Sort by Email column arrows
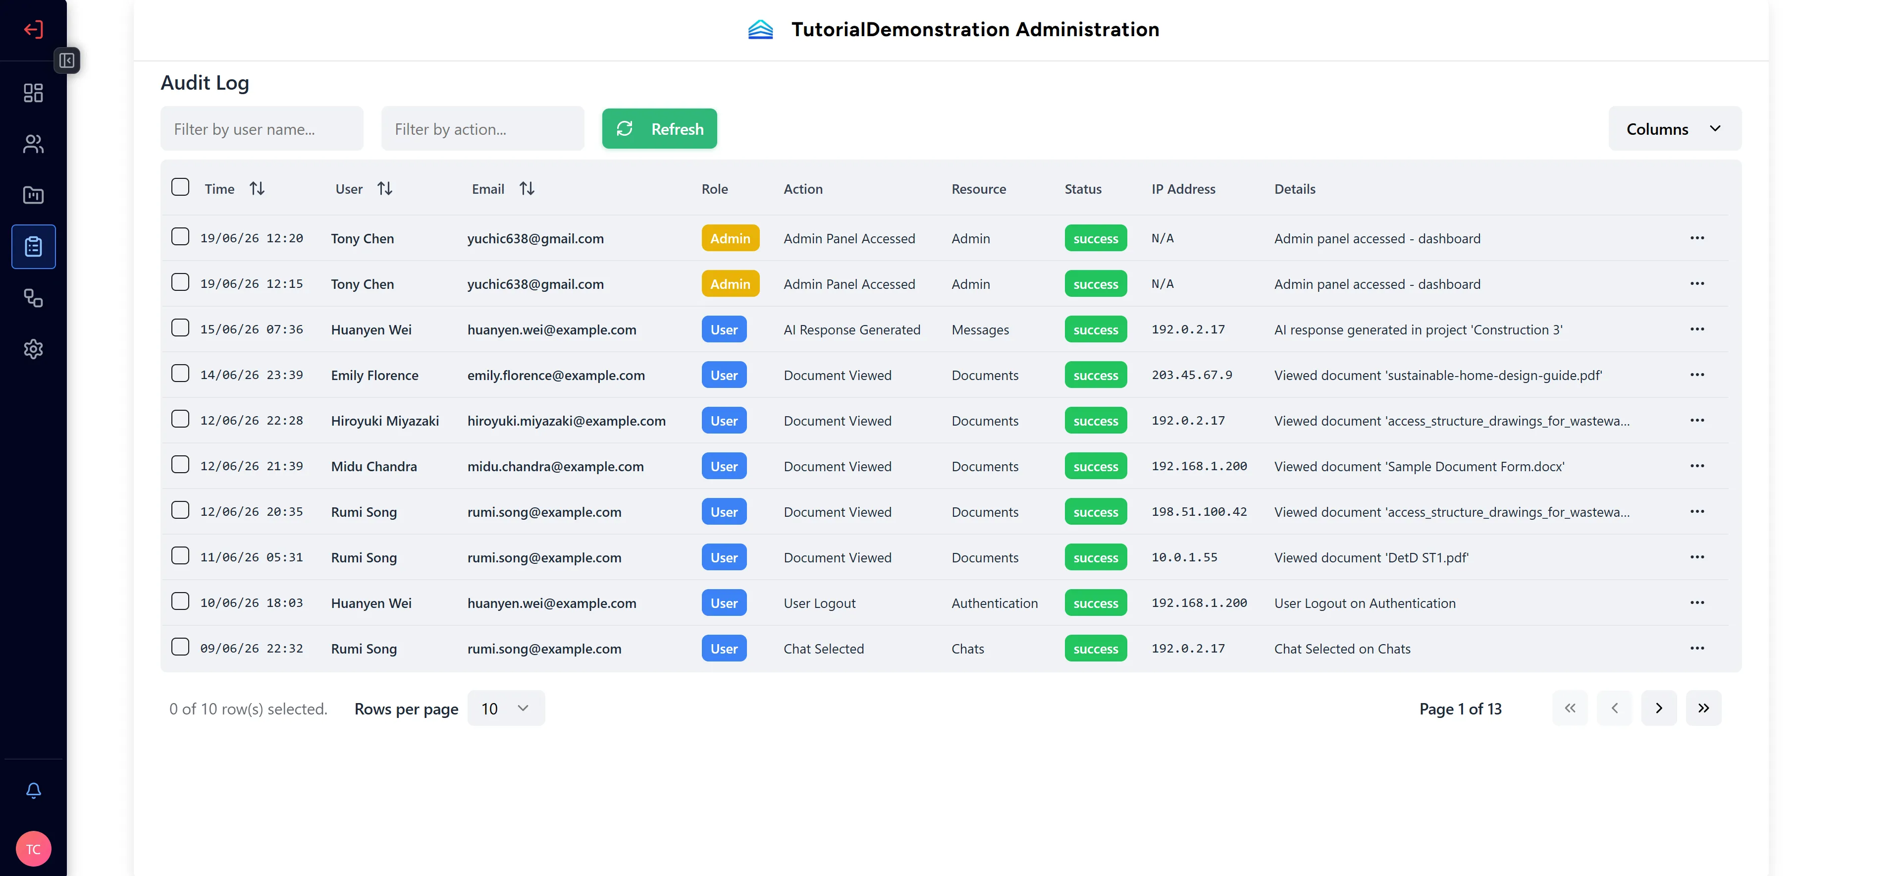The image size is (1901, 876). pos(526,189)
